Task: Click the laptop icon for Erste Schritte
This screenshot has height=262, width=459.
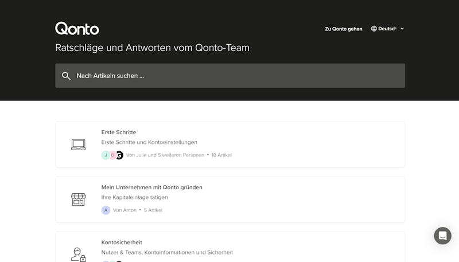Action: [79, 144]
